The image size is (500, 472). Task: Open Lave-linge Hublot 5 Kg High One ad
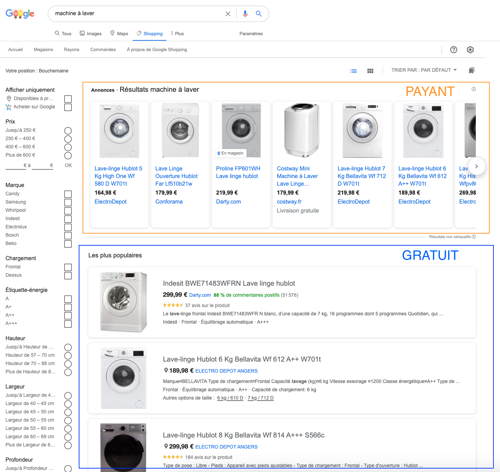(118, 176)
